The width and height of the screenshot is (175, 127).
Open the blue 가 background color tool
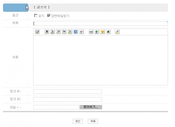[76, 32]
